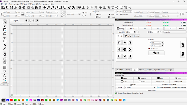
Task: Open the Align X Middle dropdown
Action: point(158,12)
